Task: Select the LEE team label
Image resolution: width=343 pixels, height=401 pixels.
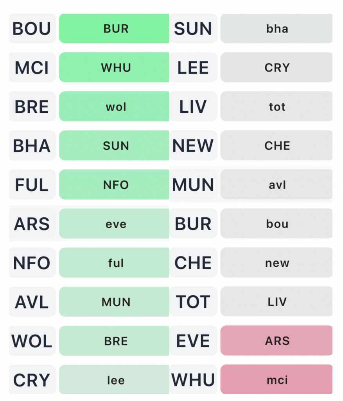Action: [x=193, y=67]
